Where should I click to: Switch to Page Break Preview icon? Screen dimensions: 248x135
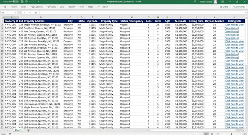click(x=218, y=134)
